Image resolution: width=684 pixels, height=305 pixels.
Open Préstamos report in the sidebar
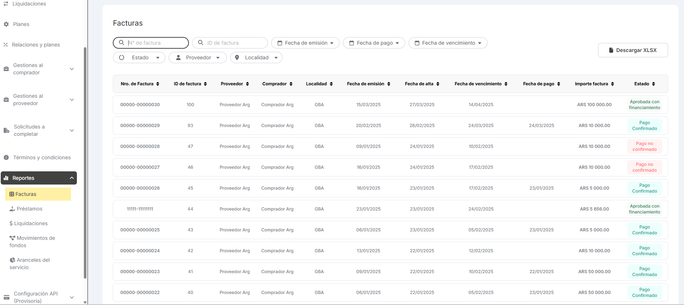29,209
